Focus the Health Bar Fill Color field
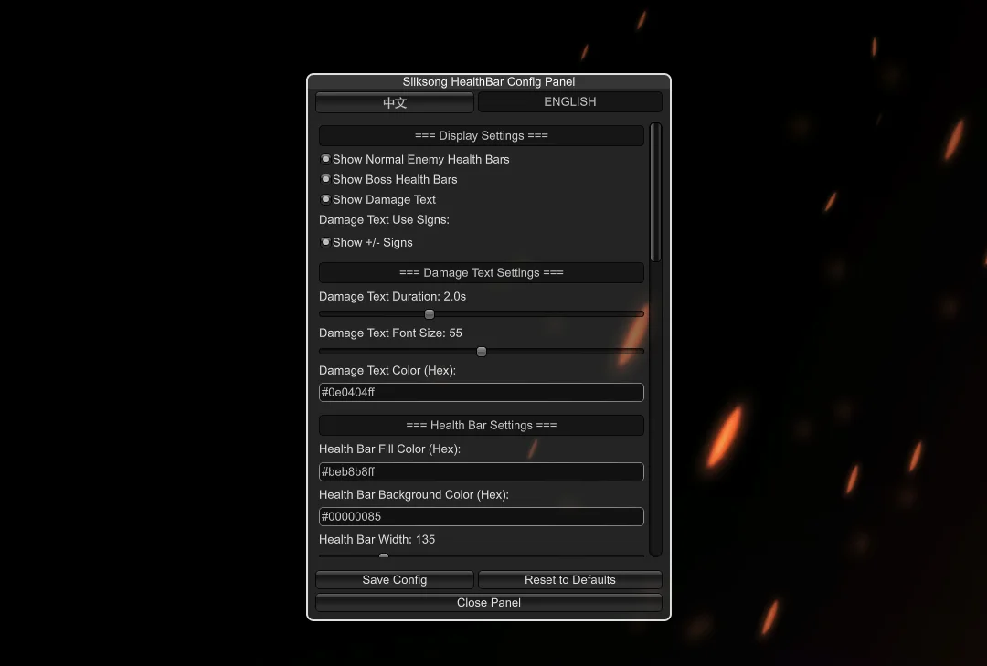This screenshot has height=666, width=987. click(x=482, y=471)
